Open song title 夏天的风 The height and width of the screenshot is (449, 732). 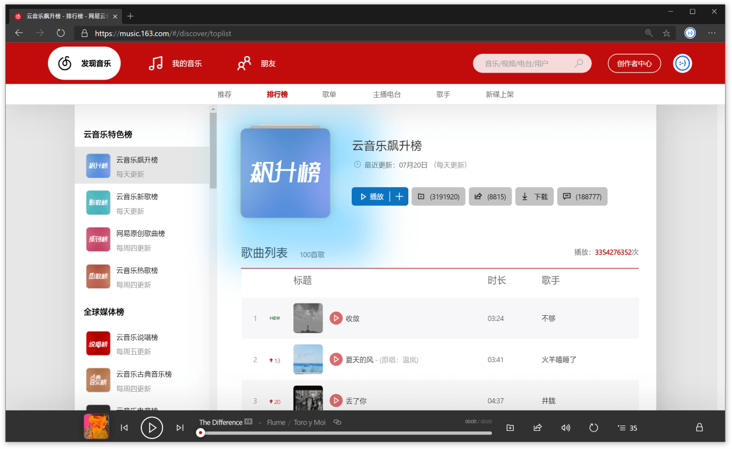359,360
